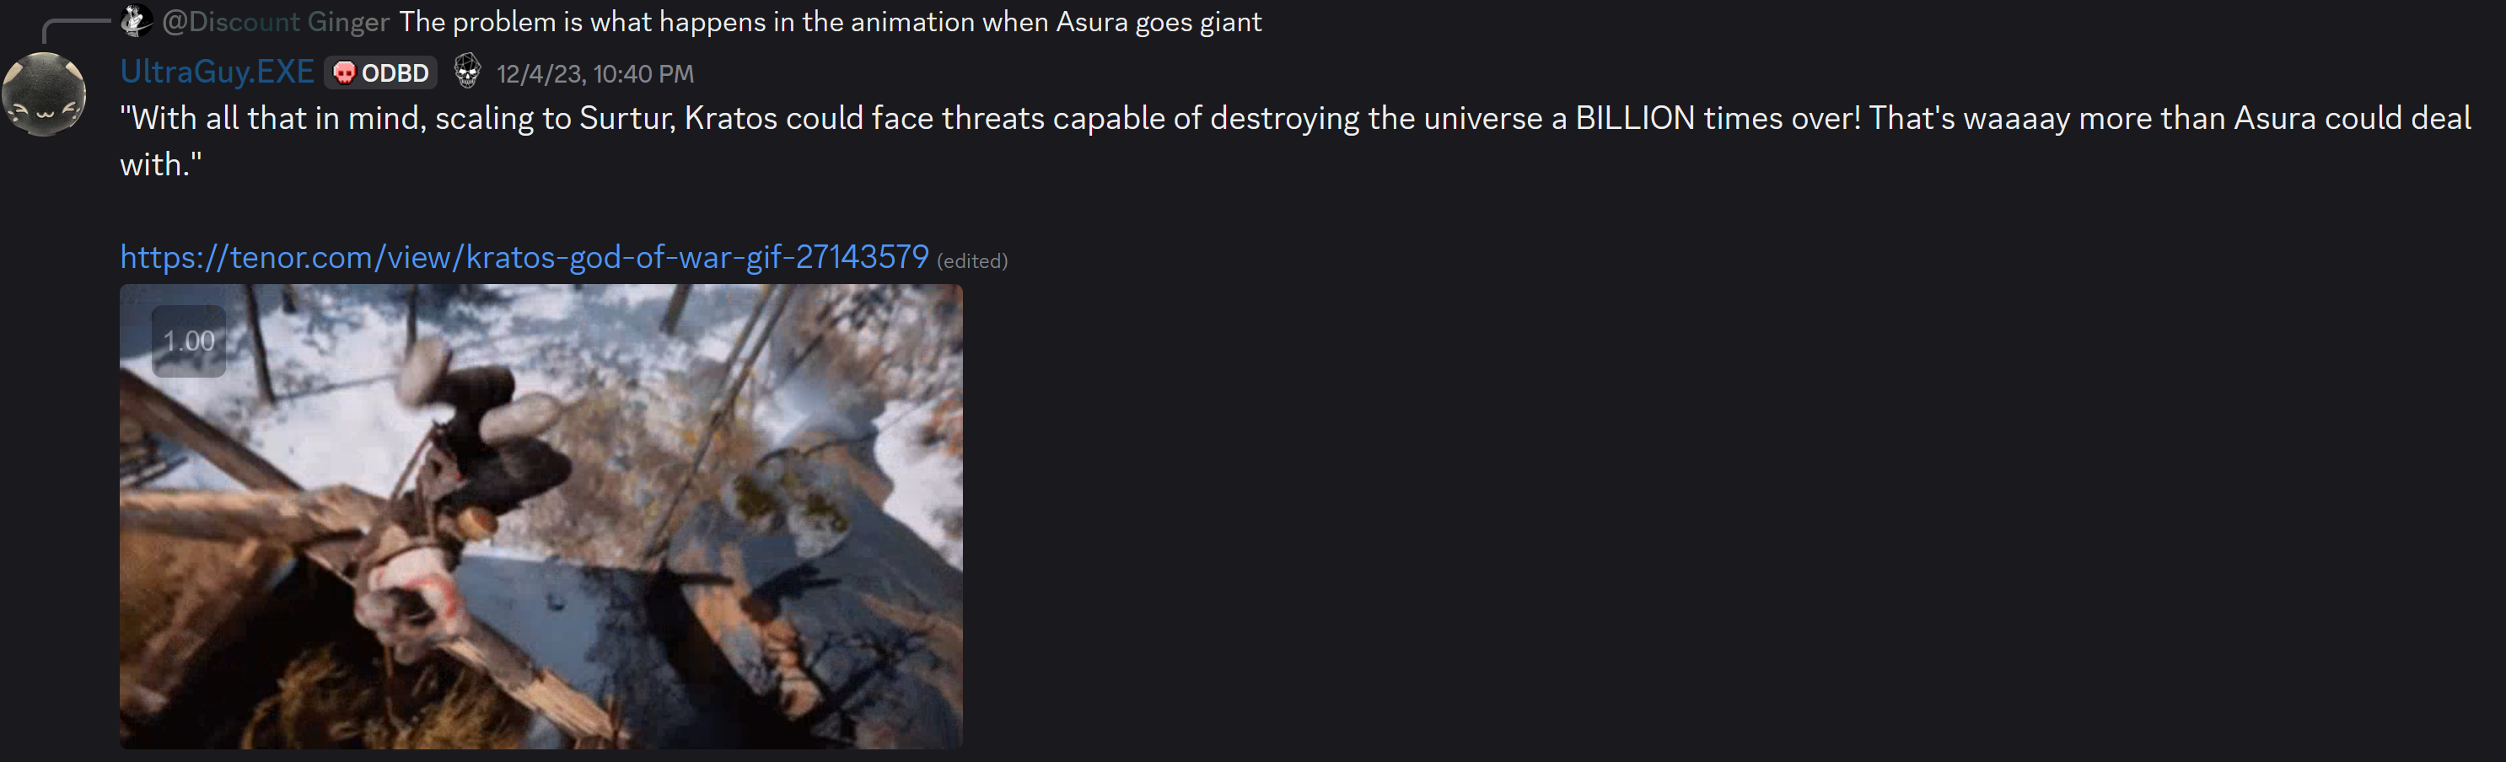2506x762 pixels.
Task: Click the ODBD server tag text
Action: pyautogui.click(x=395, y=72)
